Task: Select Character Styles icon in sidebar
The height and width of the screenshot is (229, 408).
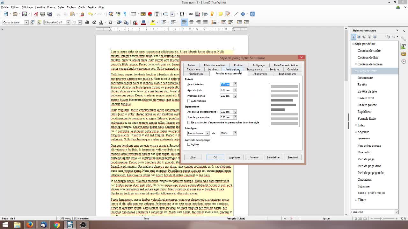Action: pyautogui.click(x=359, y=37)
